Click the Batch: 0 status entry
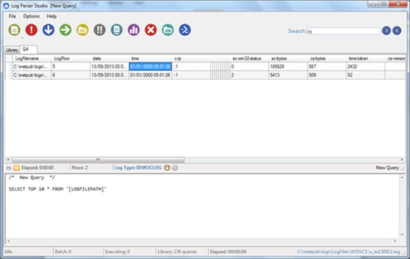The width and height of the screenshot is (410, 259). pyautogui.click(x=62, y=251)
